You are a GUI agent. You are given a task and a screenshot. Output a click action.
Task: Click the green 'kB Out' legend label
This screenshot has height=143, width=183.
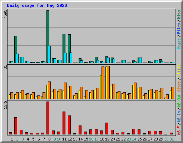coord(179,101)
